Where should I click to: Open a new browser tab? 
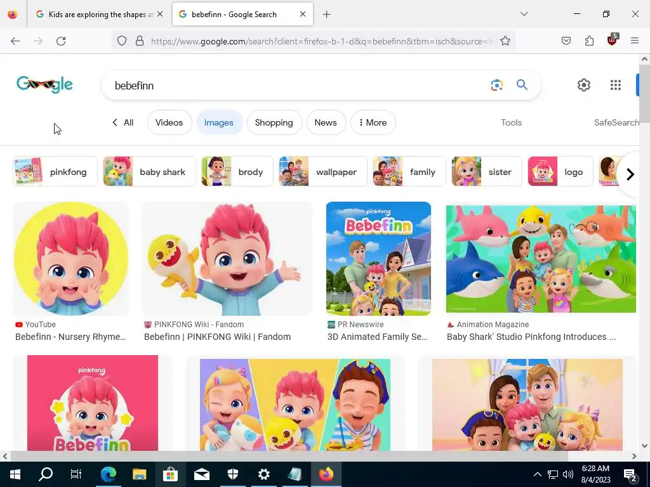[x=327, y=15]
